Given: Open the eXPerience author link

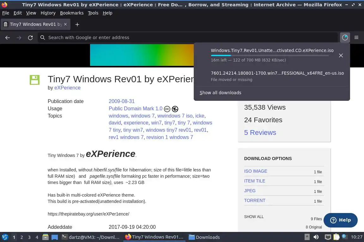Looking at the screenshot, I should 67,88.
